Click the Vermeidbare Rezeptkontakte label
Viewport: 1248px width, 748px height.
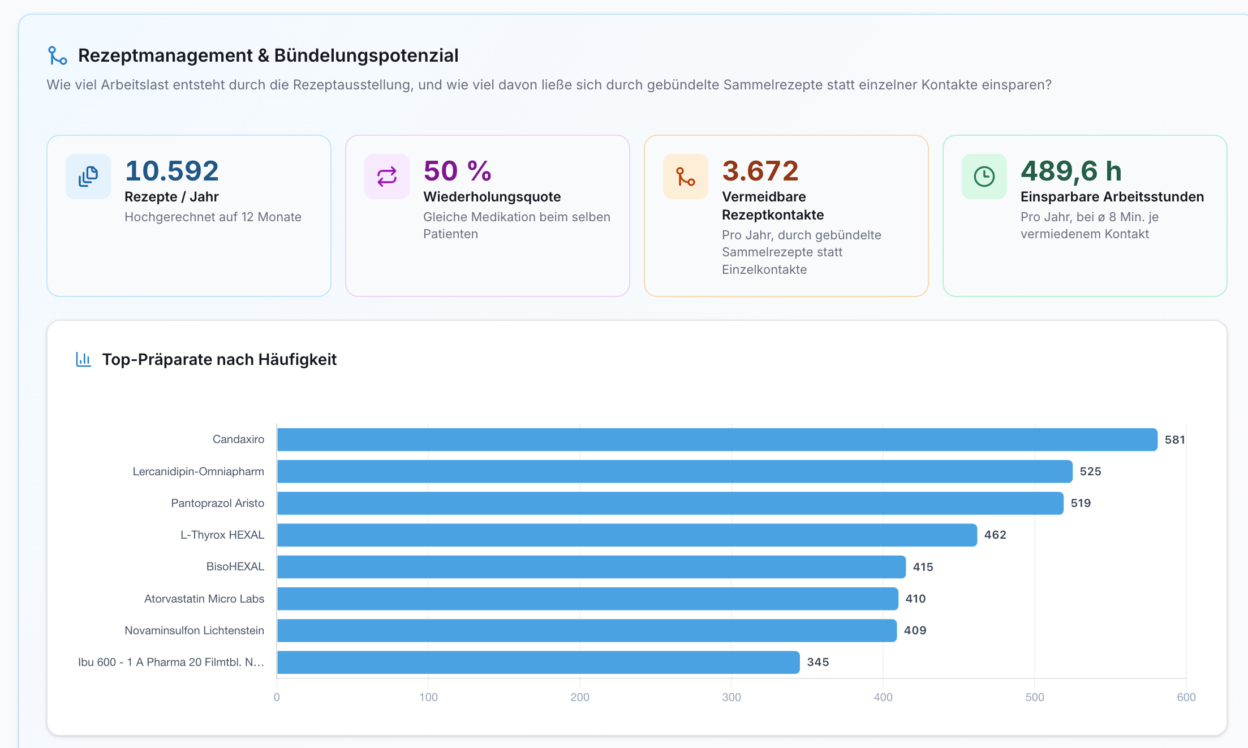pos(773,206)
